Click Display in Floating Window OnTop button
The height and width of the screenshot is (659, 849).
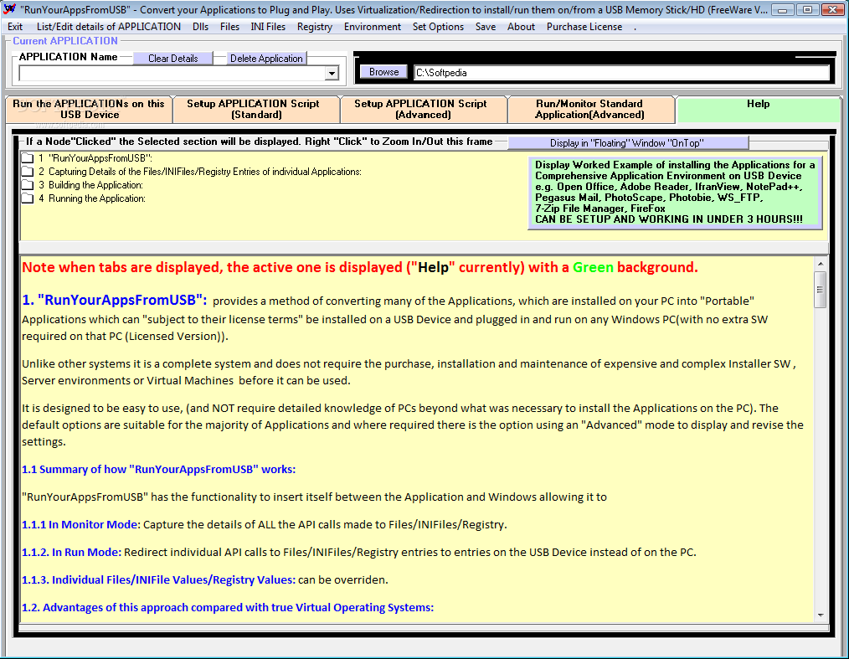click(628, 143)
